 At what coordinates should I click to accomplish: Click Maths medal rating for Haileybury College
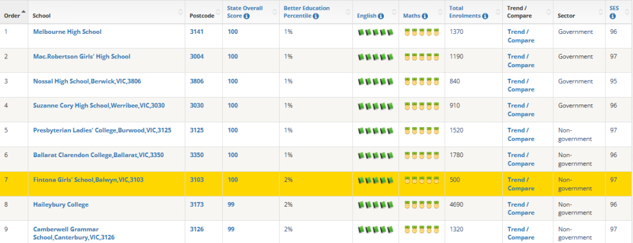pos(421,205)
